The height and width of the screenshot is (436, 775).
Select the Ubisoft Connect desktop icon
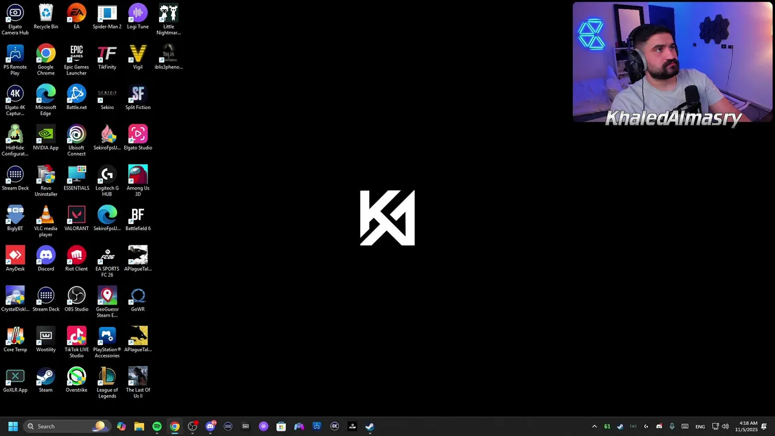(76, 140)
